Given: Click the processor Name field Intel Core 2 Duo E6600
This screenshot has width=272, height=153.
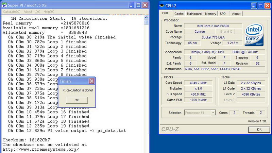Looking at the screenshot, I should [x=213, y=26].
